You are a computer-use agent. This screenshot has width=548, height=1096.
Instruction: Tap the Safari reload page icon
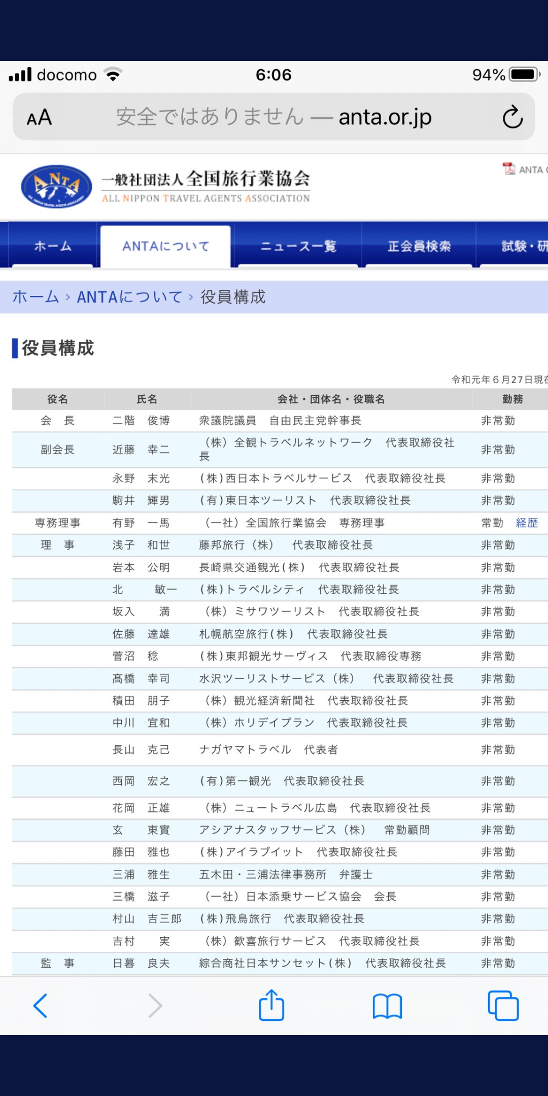(512, 117)
